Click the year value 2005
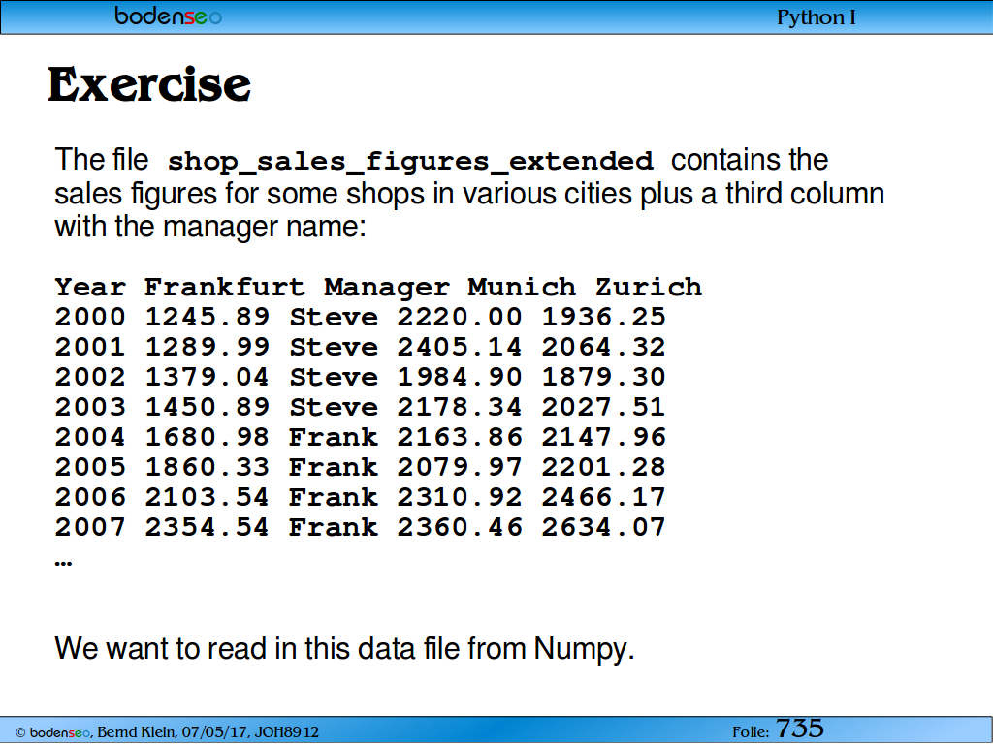The width and height of the screenshot is (993, 744). click(x=90, y=467)
